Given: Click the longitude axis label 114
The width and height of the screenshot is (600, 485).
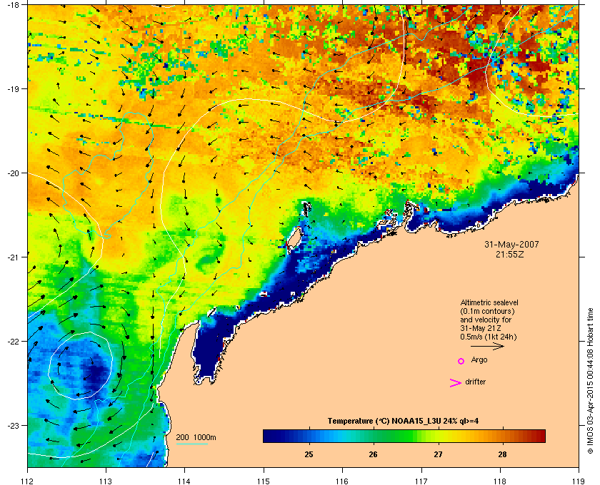Looking at the screenshot, I should click(184, 481).
